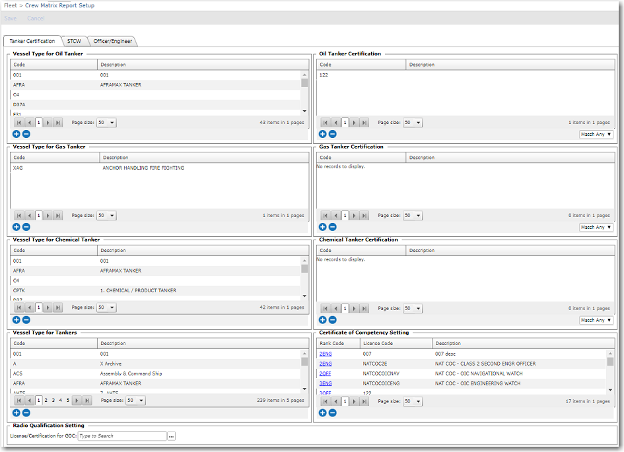Go to next page in Vessel Type for Tankers

77,401
